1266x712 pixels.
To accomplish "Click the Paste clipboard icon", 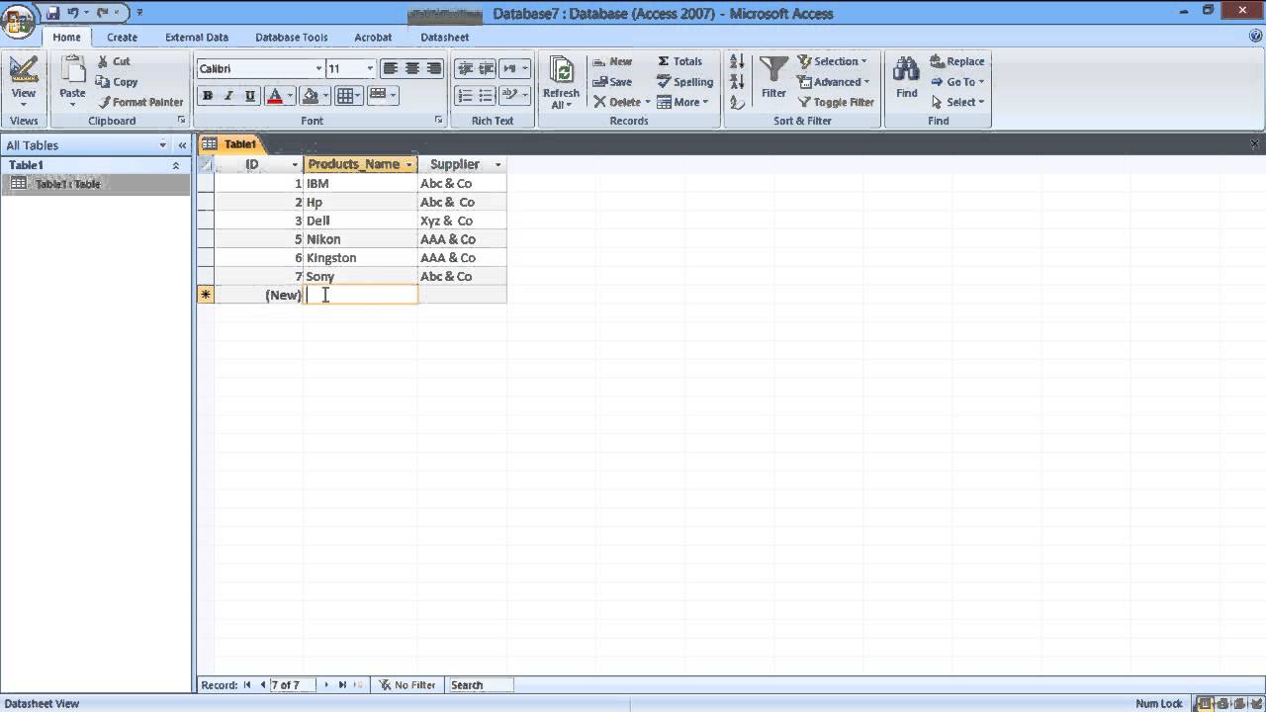I will tap(72, 68).
